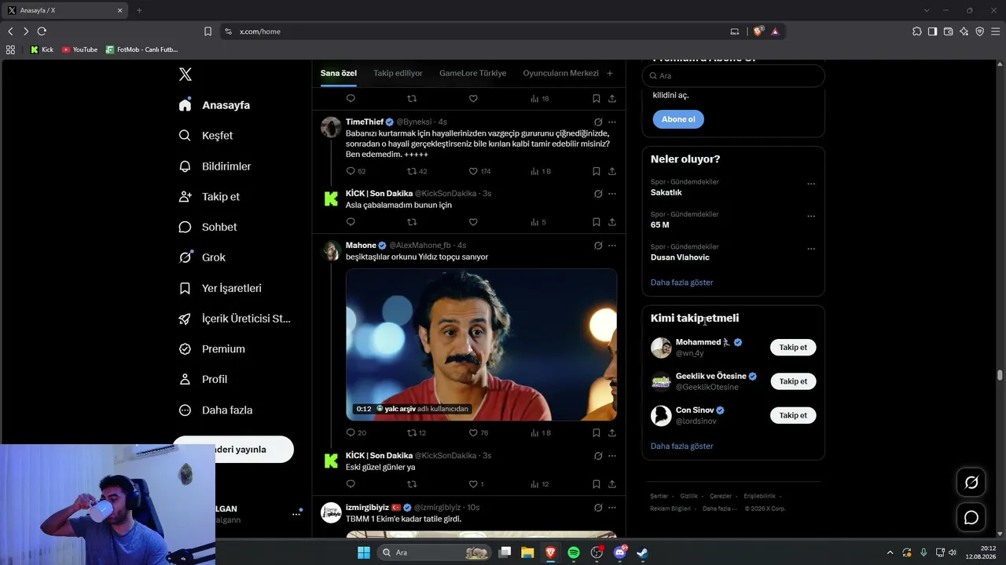Open Spotify from the taskbar

click(574, 552)
